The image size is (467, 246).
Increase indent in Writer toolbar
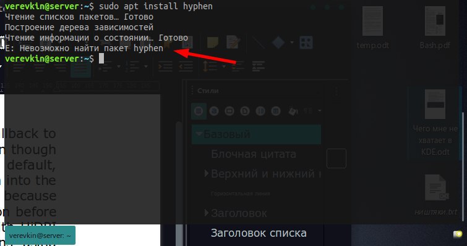pyautogui.click(x=165, y=66)
